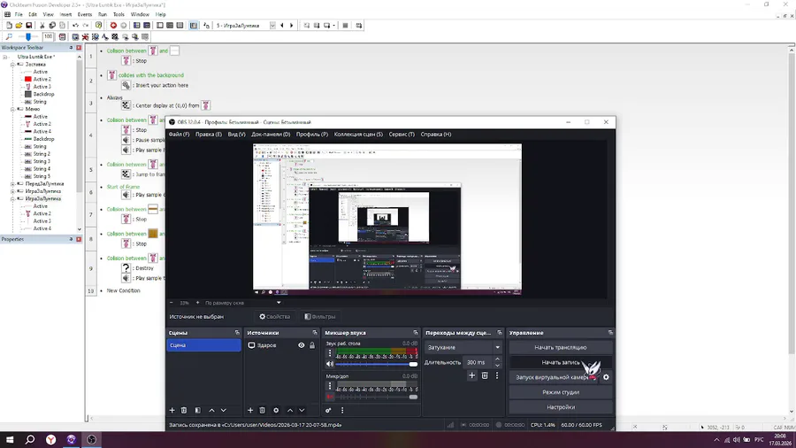Open the preview scale dropdown in OBS
Image resolution: width=796 pixels, height=448 pixels.
(279, 303)
